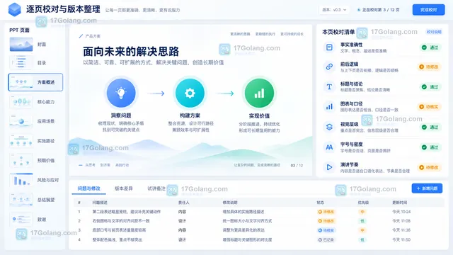Click the document icon beside 事实准确性

point(329,47)
